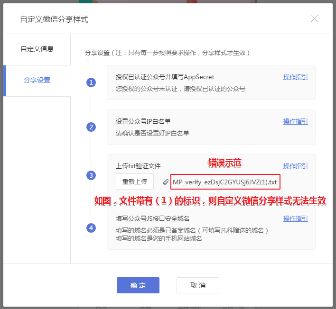Viewport: 336px width, 309px height.
Task: Click the 授权已认证公众号并填写AppSecret heading
Action: (x=165, y=77)
